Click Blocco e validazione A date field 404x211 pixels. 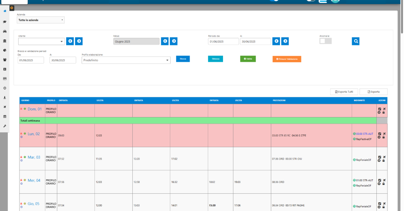coord(63,60)
